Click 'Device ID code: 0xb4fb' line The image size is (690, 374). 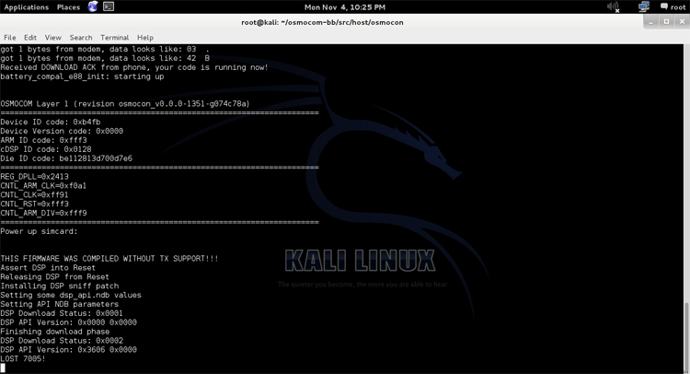(51, 122)
